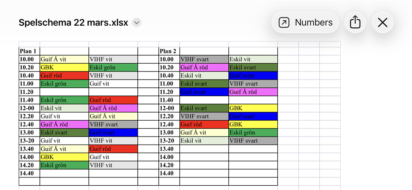Select pink Guif Å röd cell in Plan 2 10.20 row
Image resolution: width=412 pixels, height=190 pixels.
click(x=204, y=68)
